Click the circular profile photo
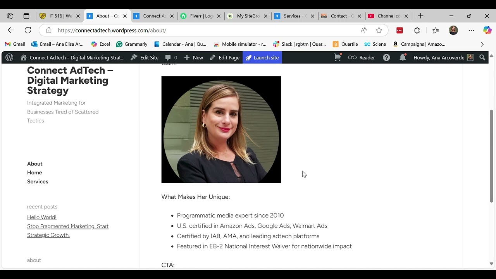Screen dimensions: 496x279 (221, 129)
